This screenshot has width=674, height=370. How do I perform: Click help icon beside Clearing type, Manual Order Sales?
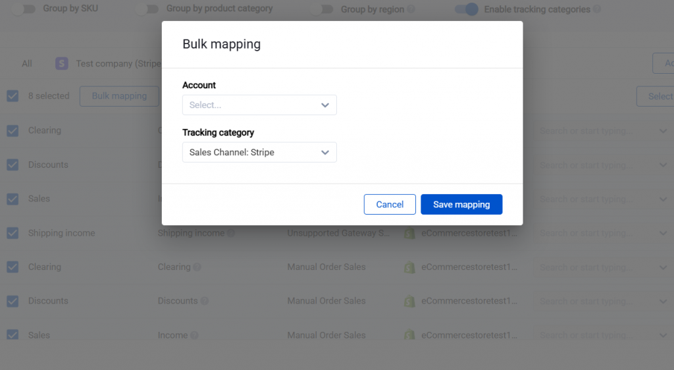(197, 267)
